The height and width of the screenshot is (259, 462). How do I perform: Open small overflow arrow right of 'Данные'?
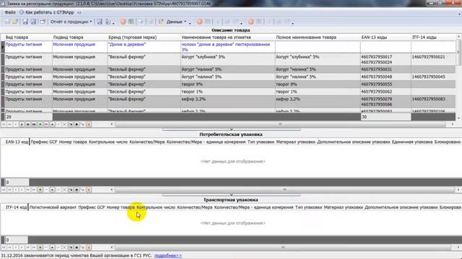(190, 23)
